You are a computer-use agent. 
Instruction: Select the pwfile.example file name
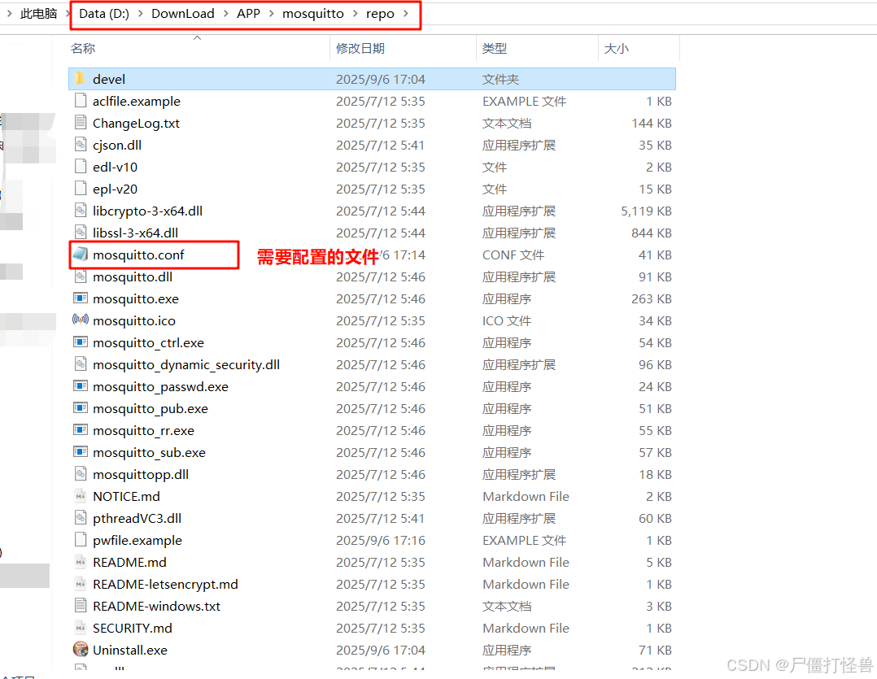coord(137,541)
